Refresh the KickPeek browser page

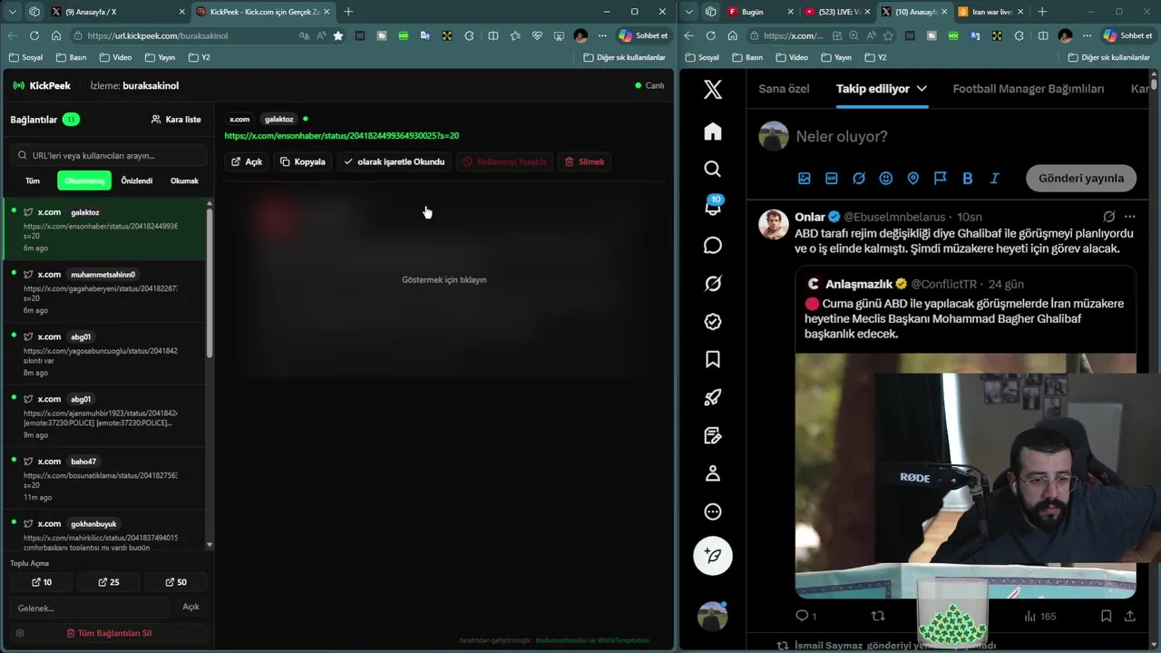click(x=34, y=35)
